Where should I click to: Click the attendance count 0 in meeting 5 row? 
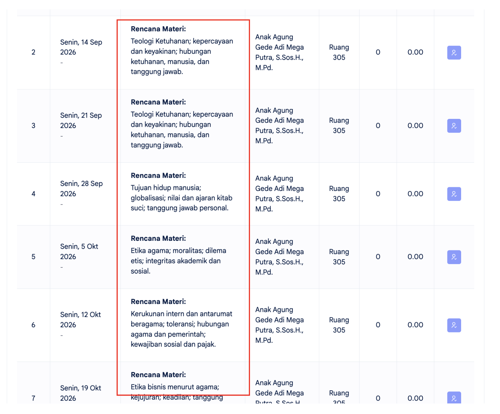pos(378,257)
